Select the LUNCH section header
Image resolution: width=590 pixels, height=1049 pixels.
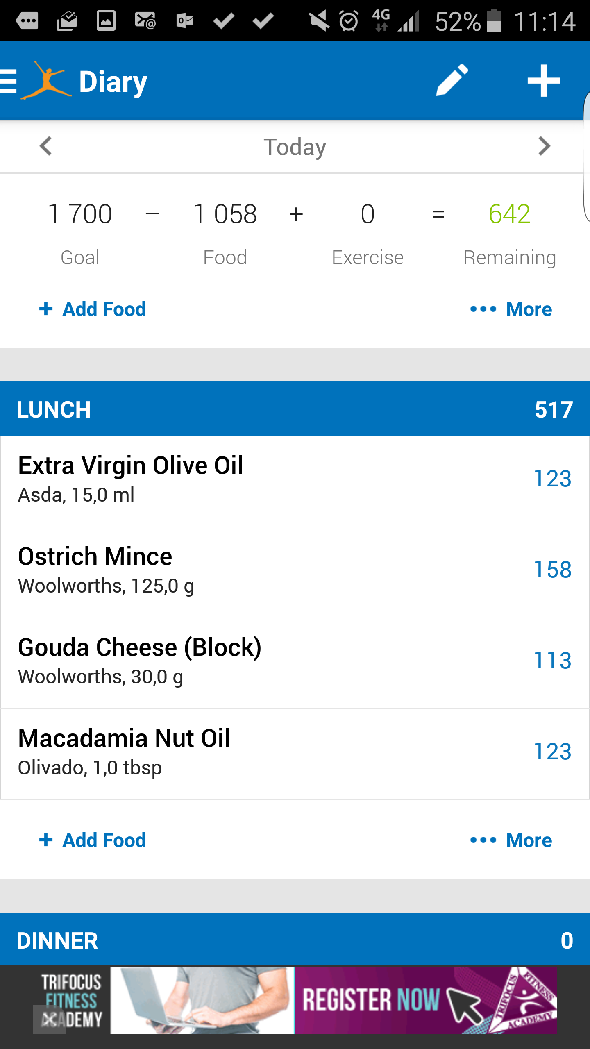point(295,409)
